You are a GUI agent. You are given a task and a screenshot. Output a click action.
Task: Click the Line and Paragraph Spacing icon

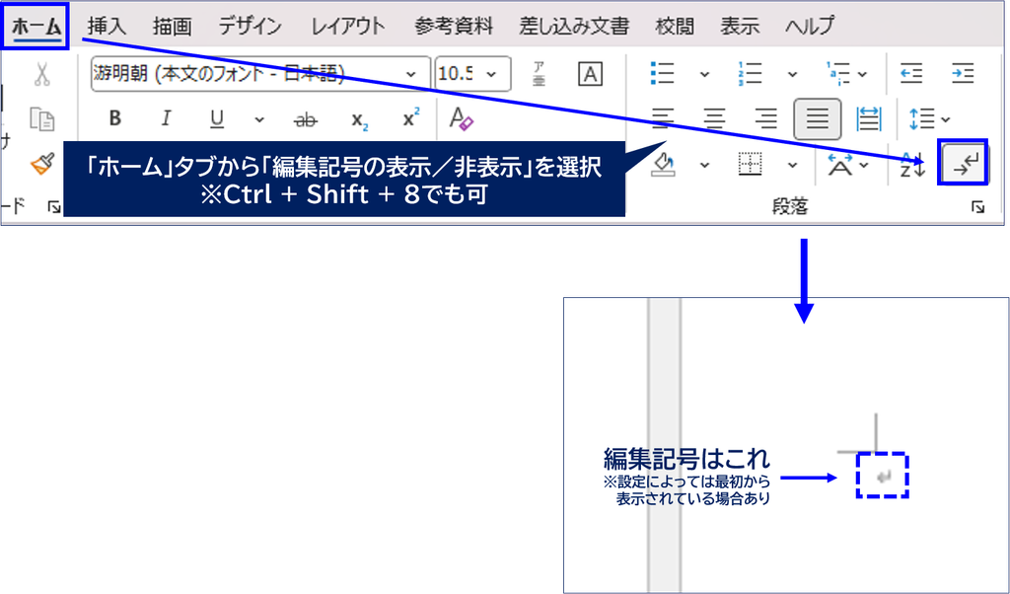(922, 119)
